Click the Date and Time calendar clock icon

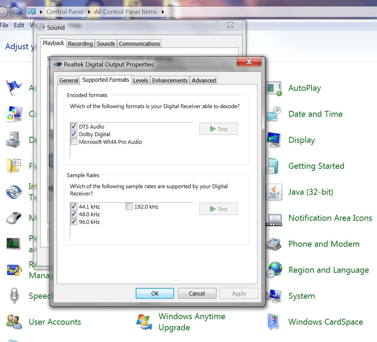[274, 114]
